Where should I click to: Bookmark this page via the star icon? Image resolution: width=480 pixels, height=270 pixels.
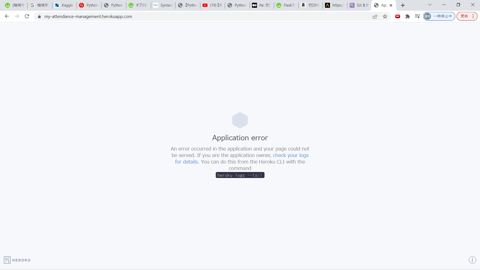(x=385, y=16)
